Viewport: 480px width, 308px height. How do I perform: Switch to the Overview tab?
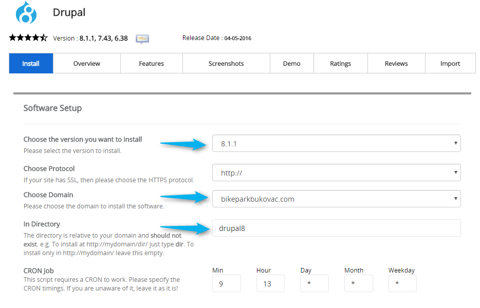tap(87, 63)
